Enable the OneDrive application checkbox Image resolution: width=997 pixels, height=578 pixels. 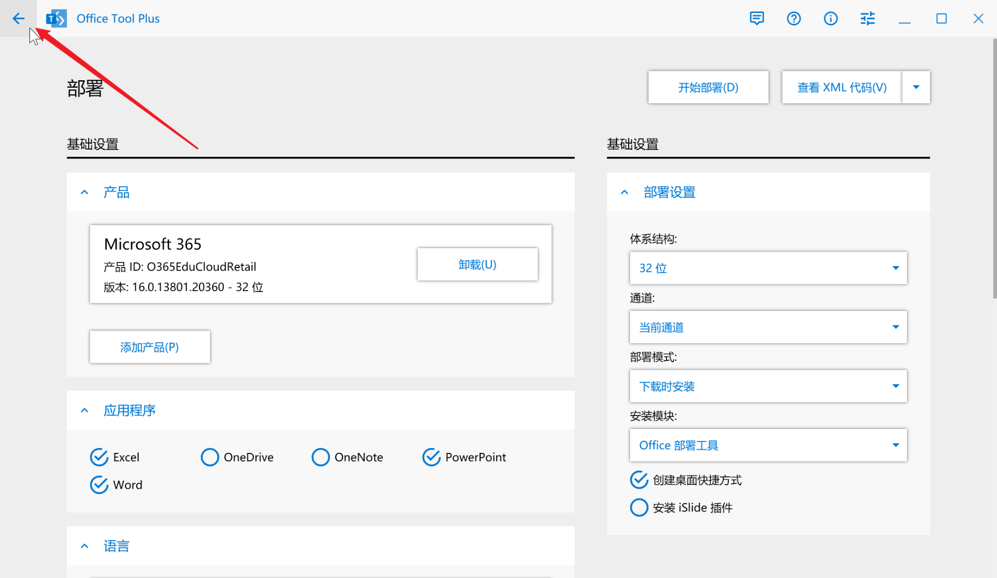pos(210,457)
